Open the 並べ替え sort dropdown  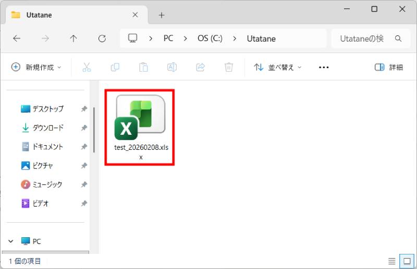tap(277, 67)
